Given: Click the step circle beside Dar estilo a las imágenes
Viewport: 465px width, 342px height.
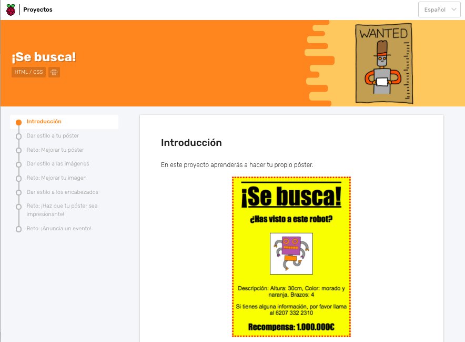Looking at the screenshot, I should (x=19, y=164).
